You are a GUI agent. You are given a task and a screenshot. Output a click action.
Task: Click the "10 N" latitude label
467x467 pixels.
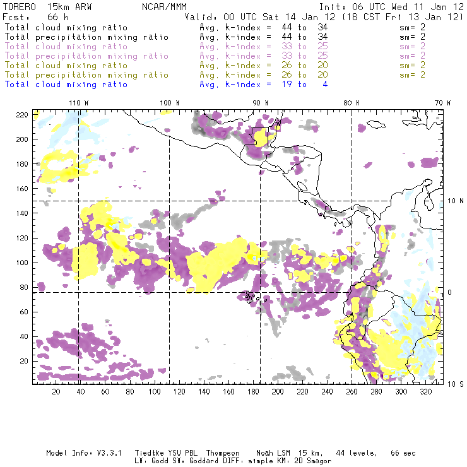click(x=456, y=201)
